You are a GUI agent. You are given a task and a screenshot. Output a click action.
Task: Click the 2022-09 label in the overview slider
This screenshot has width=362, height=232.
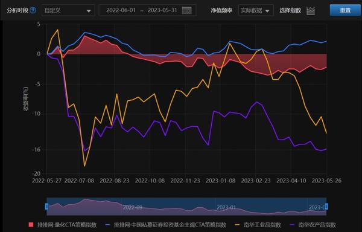pos(133,207)
